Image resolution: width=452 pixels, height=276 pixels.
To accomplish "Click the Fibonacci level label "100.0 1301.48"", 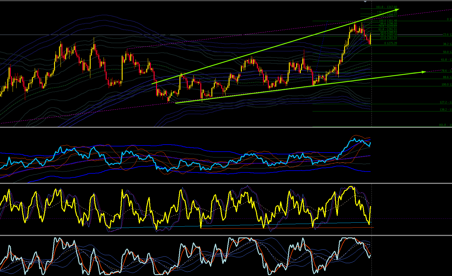I will tap(388, 21).
